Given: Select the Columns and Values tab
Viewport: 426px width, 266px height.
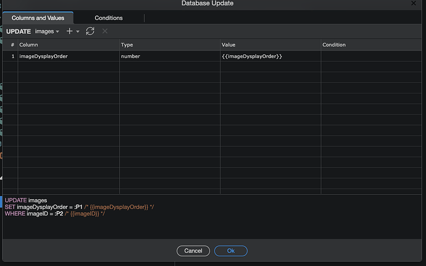Looking at the screenshot, I should (x=38, y=18).
